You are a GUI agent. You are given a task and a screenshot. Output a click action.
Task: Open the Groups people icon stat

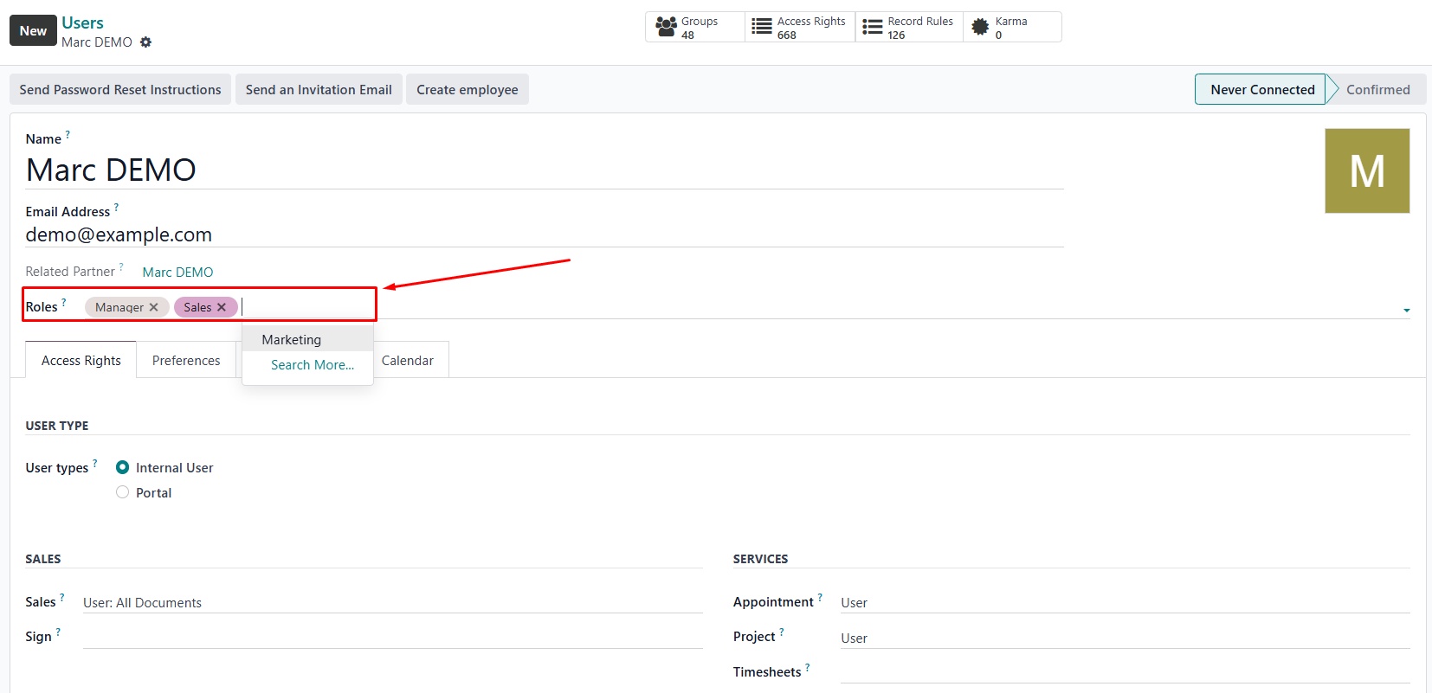point(666,27)
